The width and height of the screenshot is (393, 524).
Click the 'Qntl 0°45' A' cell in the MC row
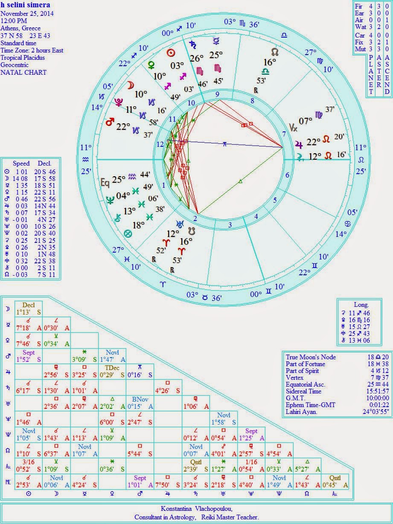336,482
